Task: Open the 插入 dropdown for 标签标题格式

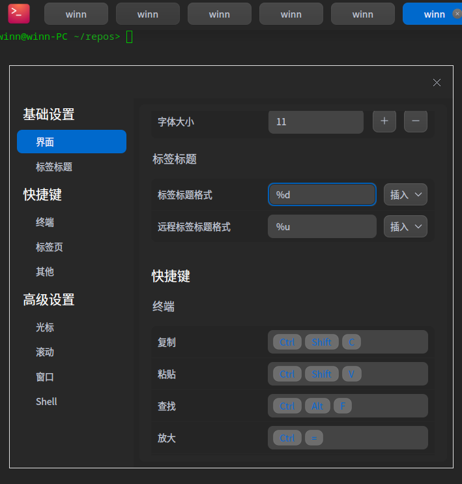Action: (x=405, y=194)
